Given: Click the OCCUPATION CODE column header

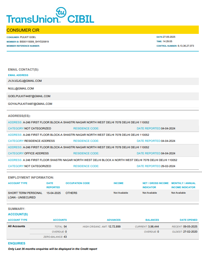Looking at the screenshot, I should click(78, 183).
